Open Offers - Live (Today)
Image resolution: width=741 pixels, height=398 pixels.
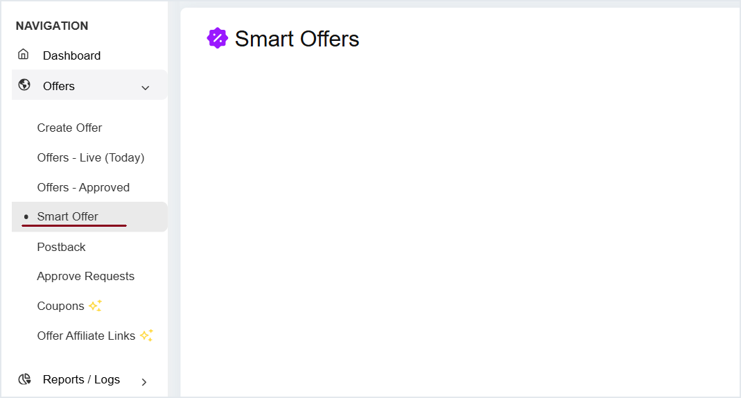91,157
